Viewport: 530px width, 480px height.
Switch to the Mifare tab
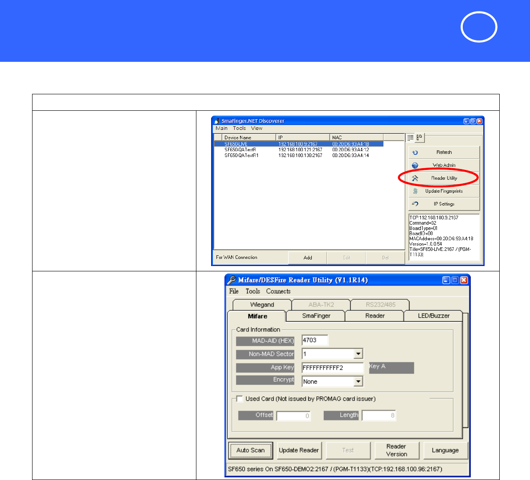tap(257, 316)
